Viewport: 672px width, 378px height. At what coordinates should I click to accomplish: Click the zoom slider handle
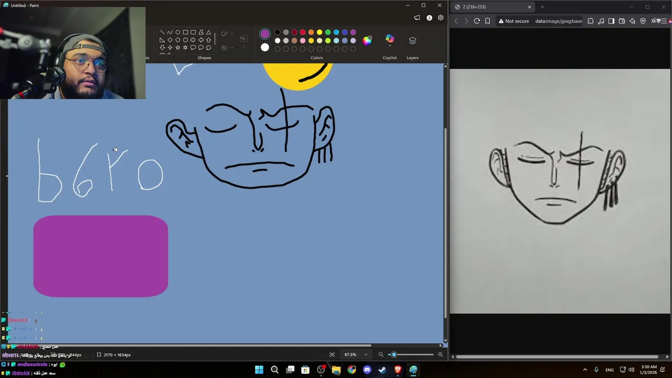[x=394, y=355]
